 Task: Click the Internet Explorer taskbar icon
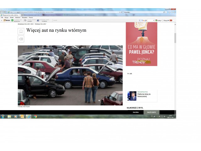(29, 116)
